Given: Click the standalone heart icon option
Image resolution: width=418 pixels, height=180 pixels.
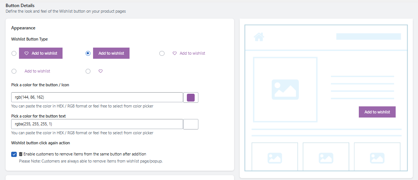Looking at the screenshot, I should click(100, 71).
